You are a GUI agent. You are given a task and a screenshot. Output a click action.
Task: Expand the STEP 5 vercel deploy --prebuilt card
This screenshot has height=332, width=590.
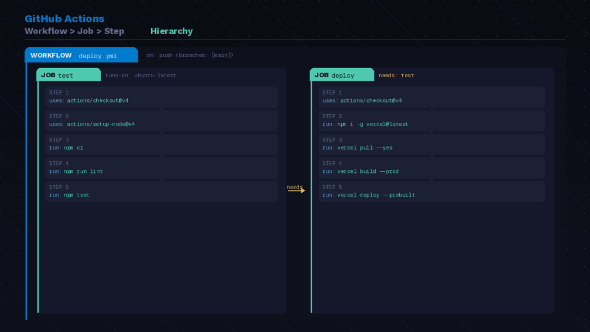432,191
